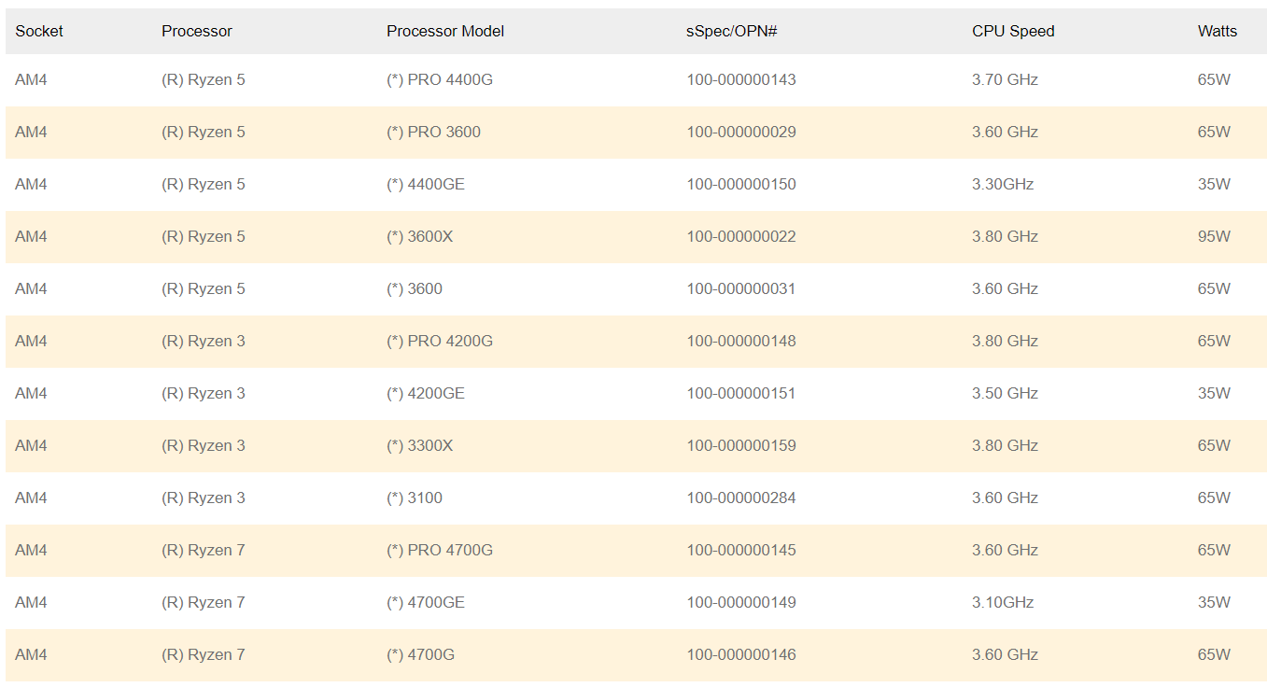Click 3.80 GHz in the 3600X row
The height and width of the screenshot is (687, 1267).
[1005, 237]
